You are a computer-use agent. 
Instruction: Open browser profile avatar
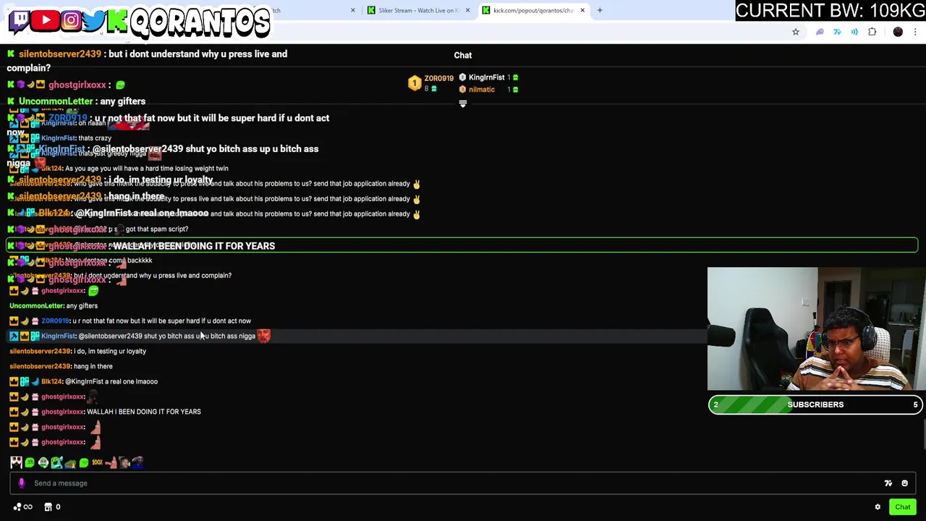coord(898,32)
